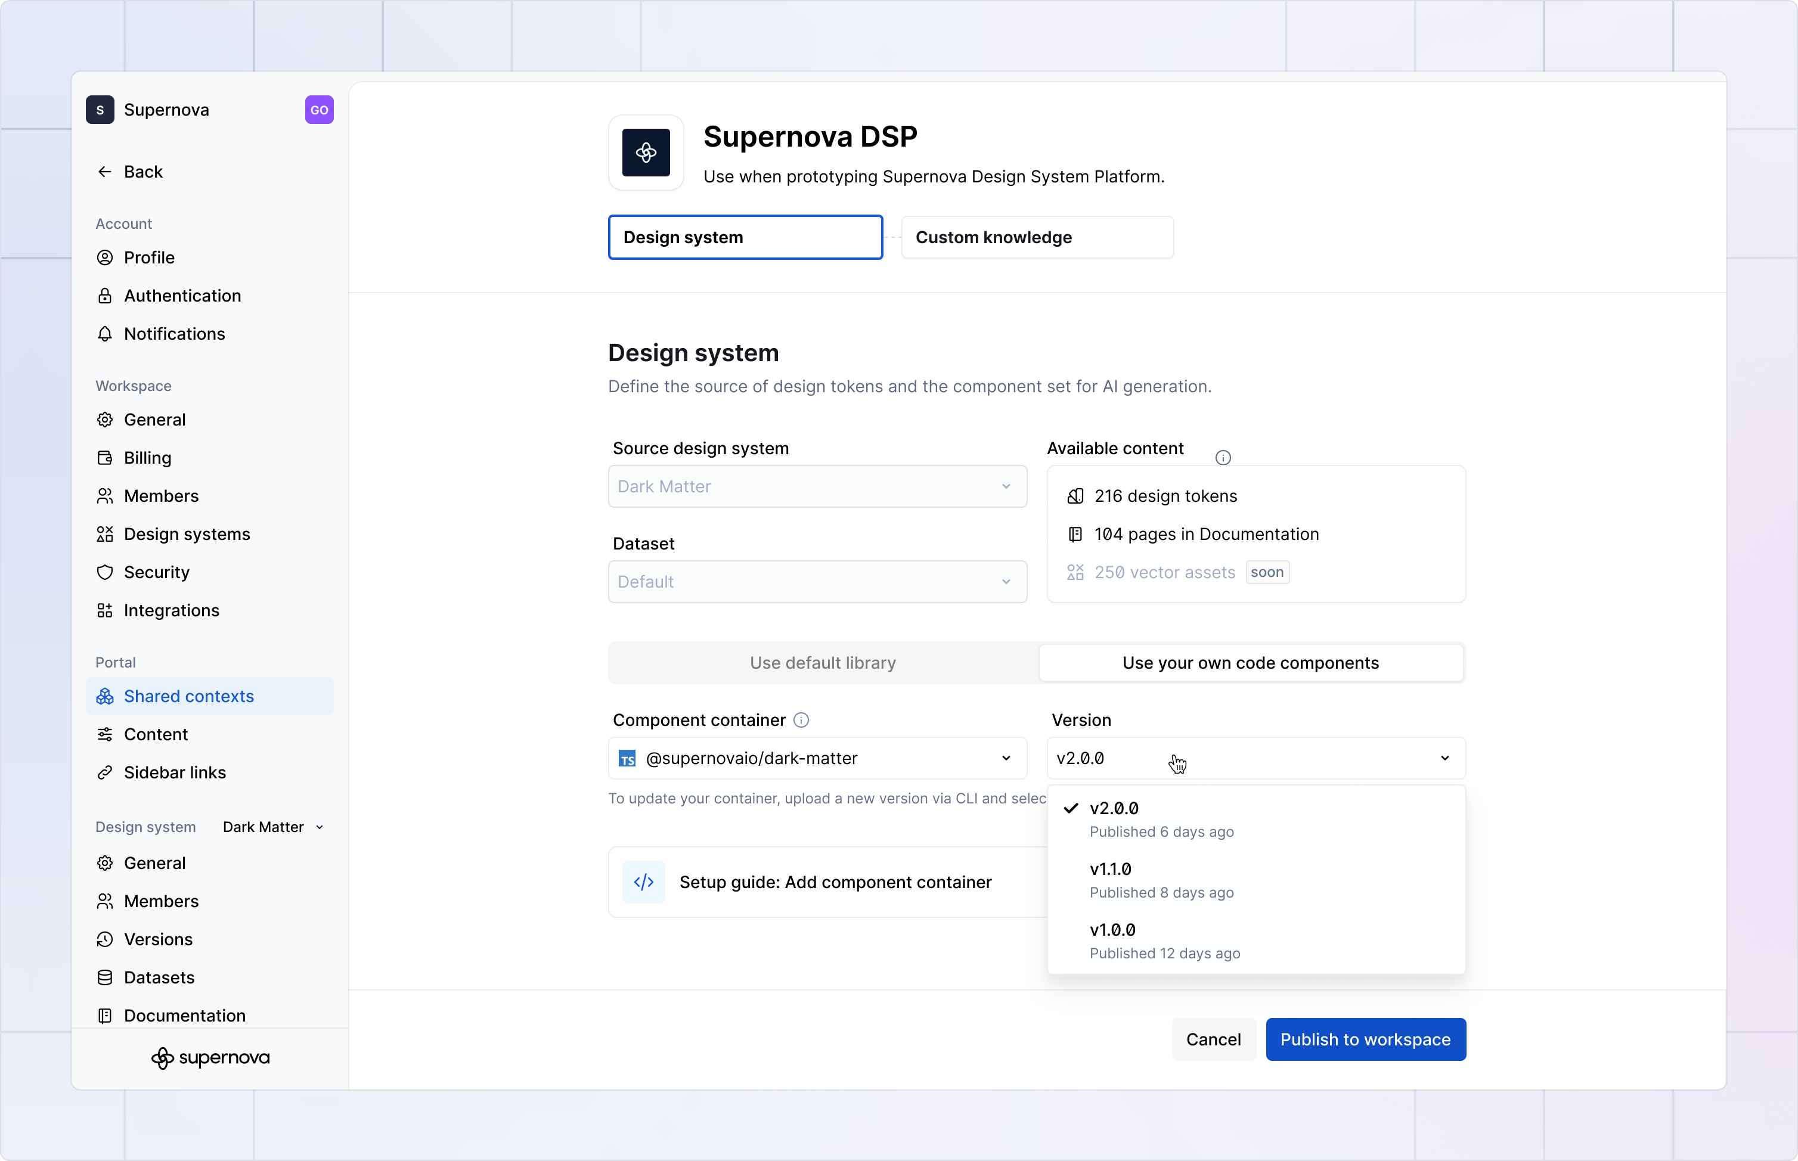Switch to the Design system step tab
Viewport: 1798px width, 1161px height.
pos(745,237)
